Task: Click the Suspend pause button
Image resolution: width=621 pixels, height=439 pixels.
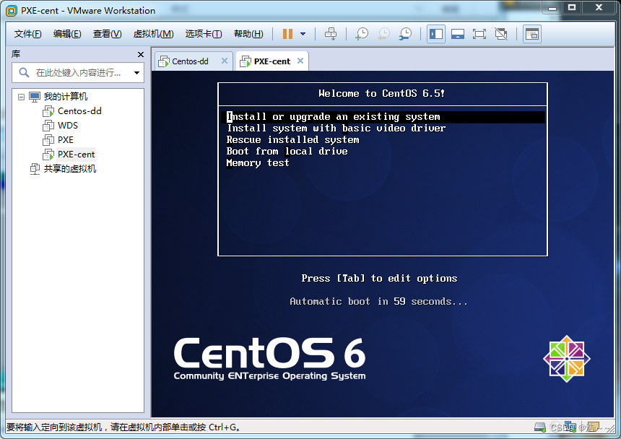Action: point(287,34)
